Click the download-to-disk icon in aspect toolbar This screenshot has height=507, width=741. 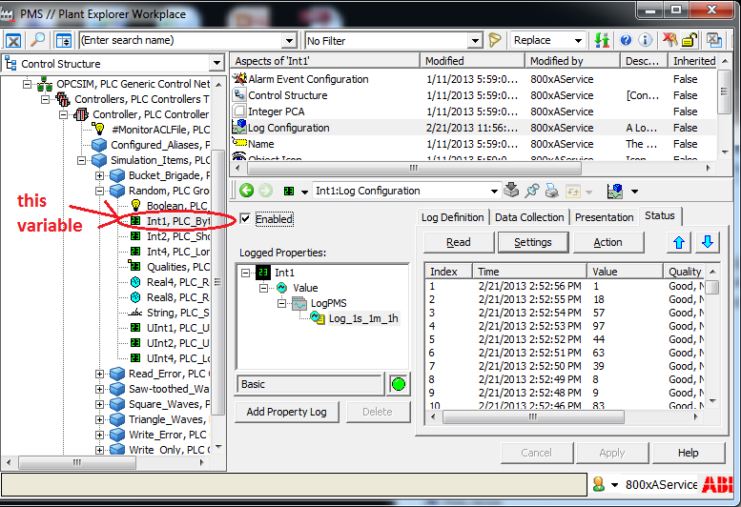pos(511,191)
